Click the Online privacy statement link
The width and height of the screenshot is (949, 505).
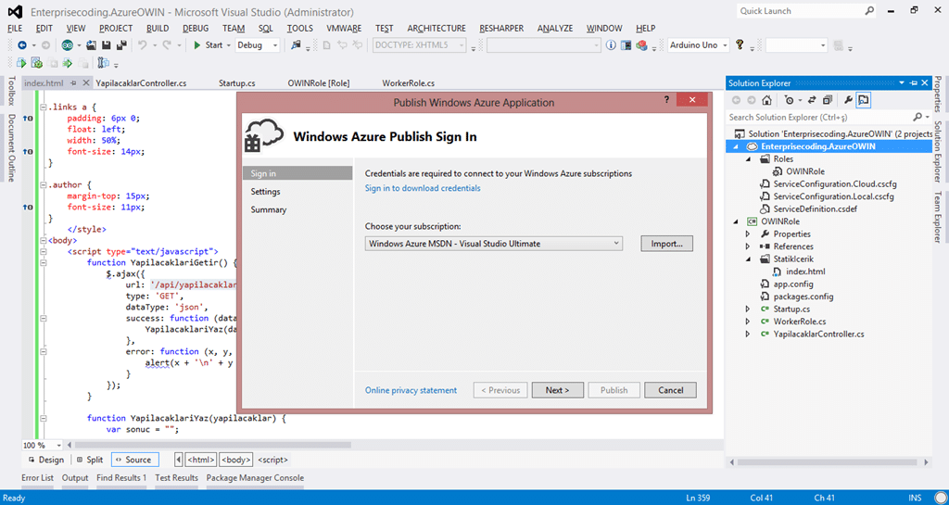(x=411, y=390)
